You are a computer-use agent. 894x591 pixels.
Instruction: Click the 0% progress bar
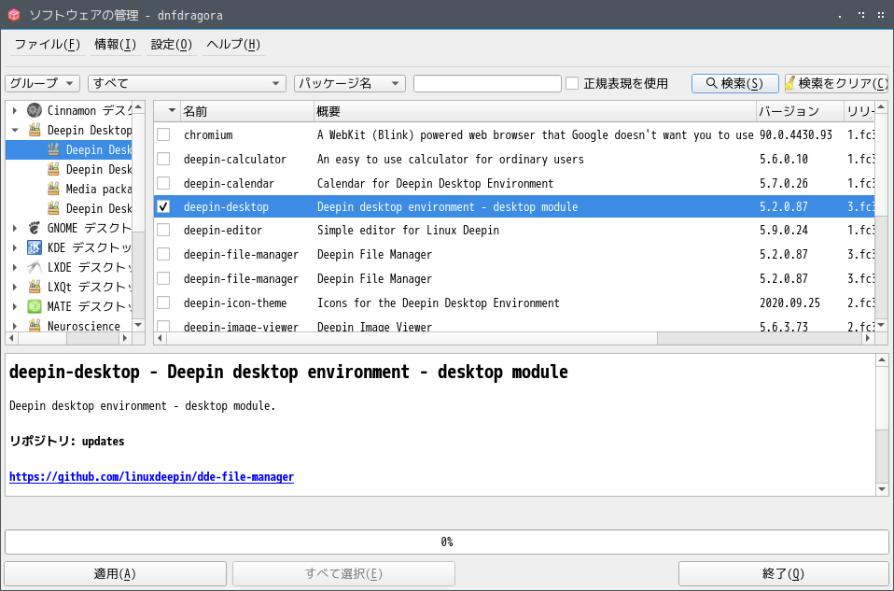(447, 542)
